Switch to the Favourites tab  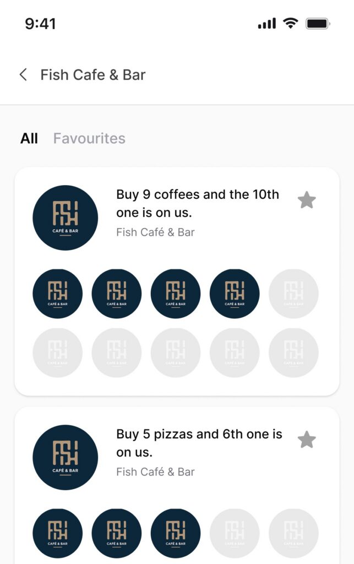89,138
